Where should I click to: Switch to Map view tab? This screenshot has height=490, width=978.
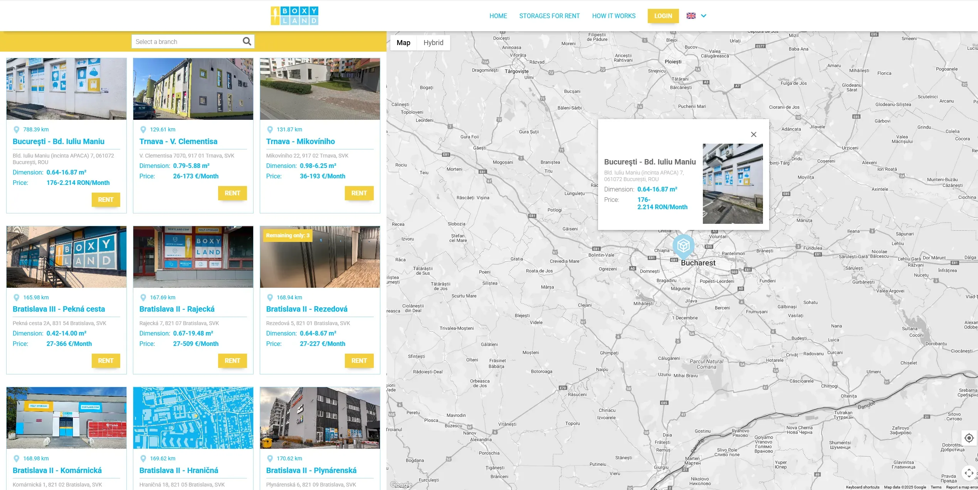pos(403,43)
